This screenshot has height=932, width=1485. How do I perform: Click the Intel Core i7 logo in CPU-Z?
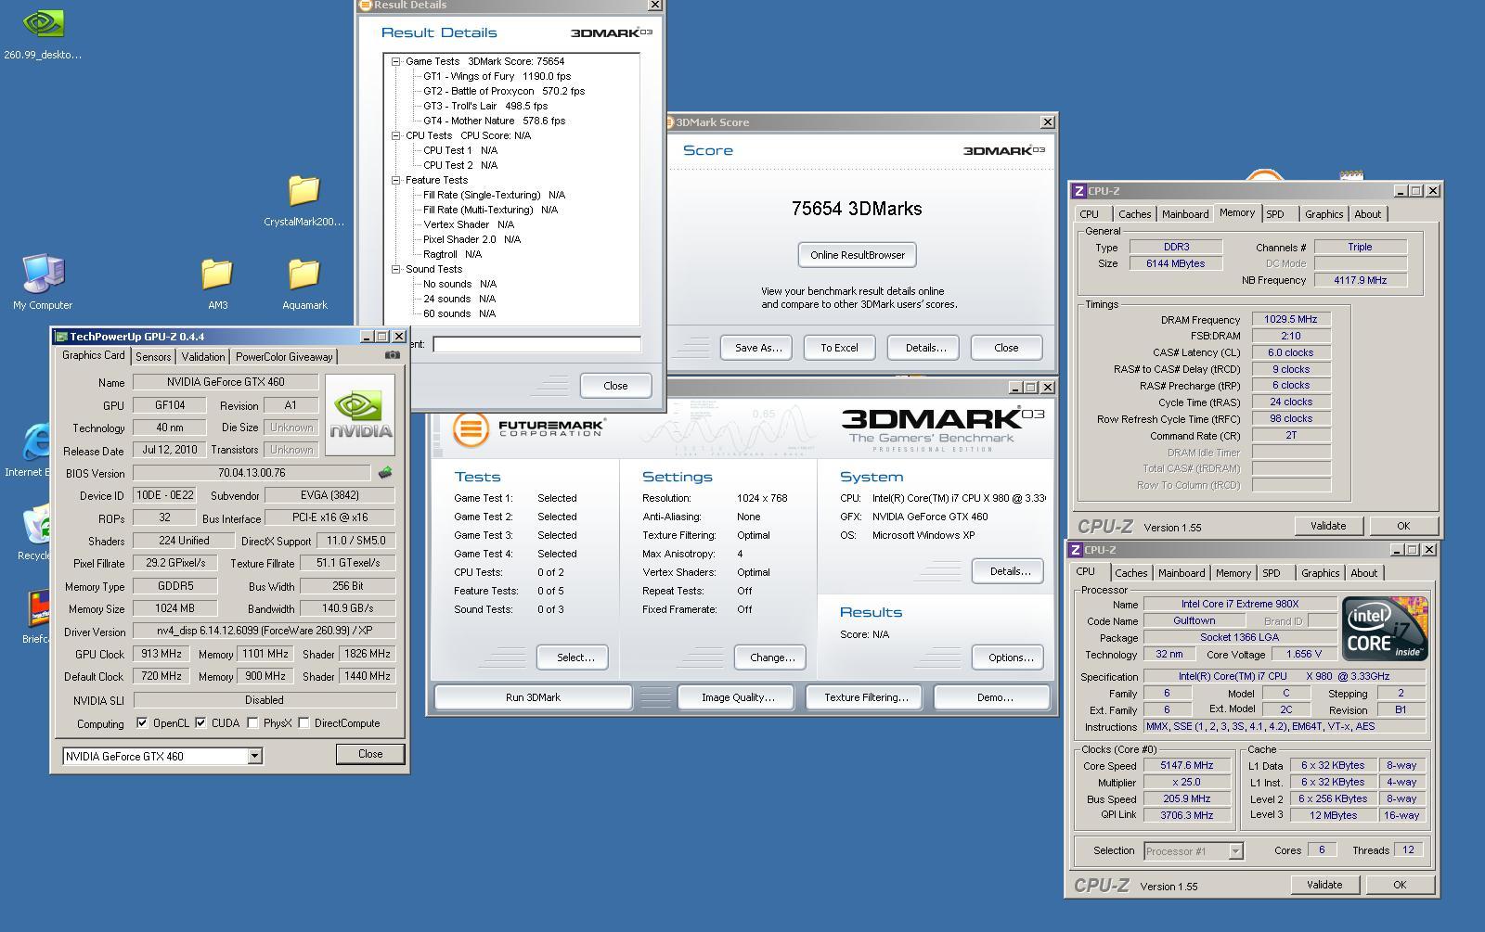pos(1384,628)
